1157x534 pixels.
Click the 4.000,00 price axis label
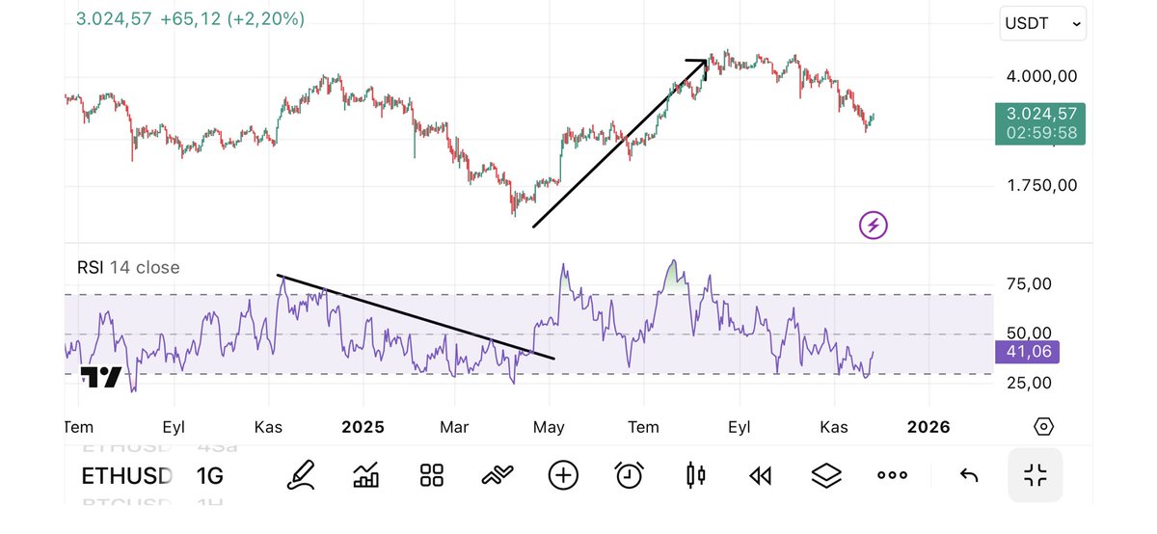coord(1040,76)
